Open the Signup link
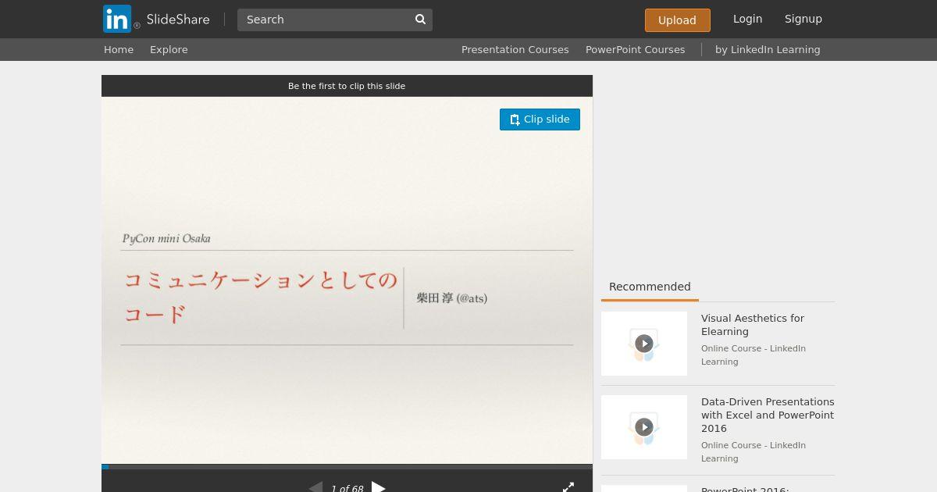937x492 pixels. (803, 19)
